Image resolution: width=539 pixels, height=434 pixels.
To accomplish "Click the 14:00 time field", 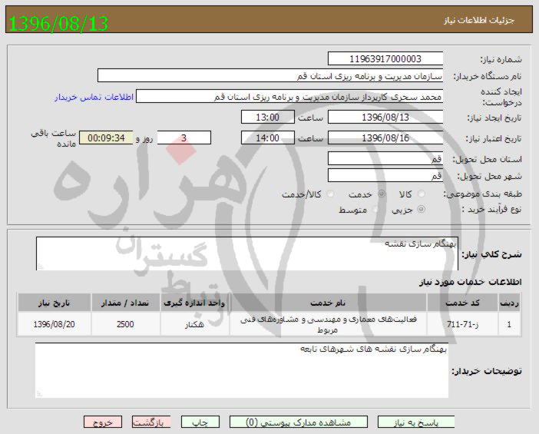I will (268, 138).
